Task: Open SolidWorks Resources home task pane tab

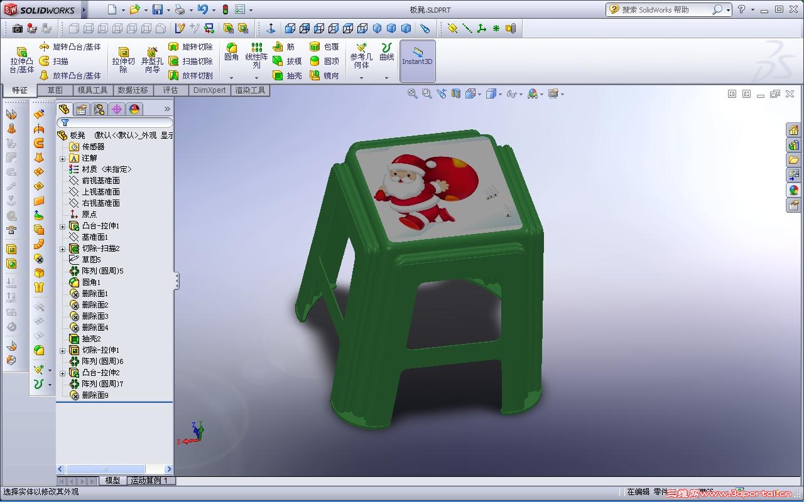Action: click(x=794, y=130)
